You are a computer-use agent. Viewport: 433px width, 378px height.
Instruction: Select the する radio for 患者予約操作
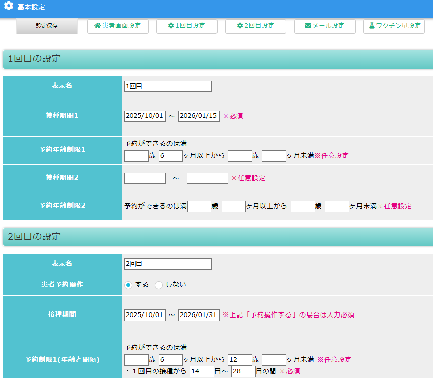(x=128, y=285)
